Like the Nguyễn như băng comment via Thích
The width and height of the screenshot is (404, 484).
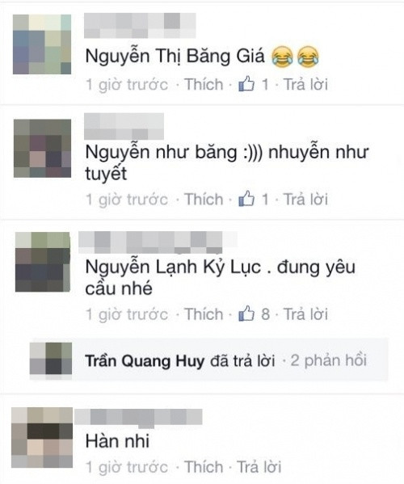coord(204,199)
